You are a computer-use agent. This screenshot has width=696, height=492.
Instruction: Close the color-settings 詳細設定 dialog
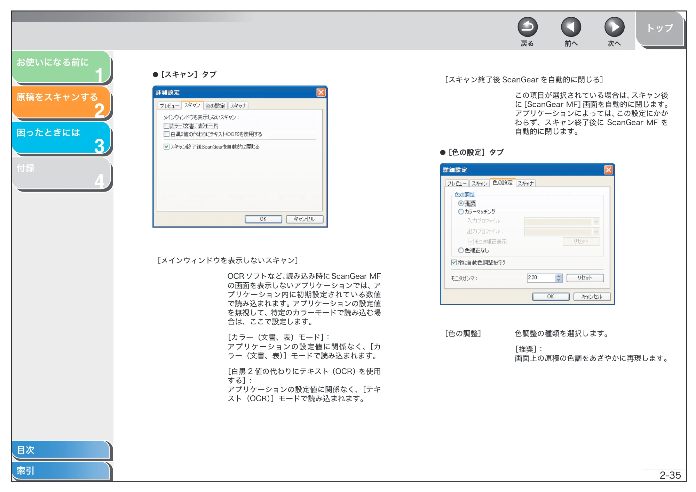pyautogui.click(x=608, y=170)
